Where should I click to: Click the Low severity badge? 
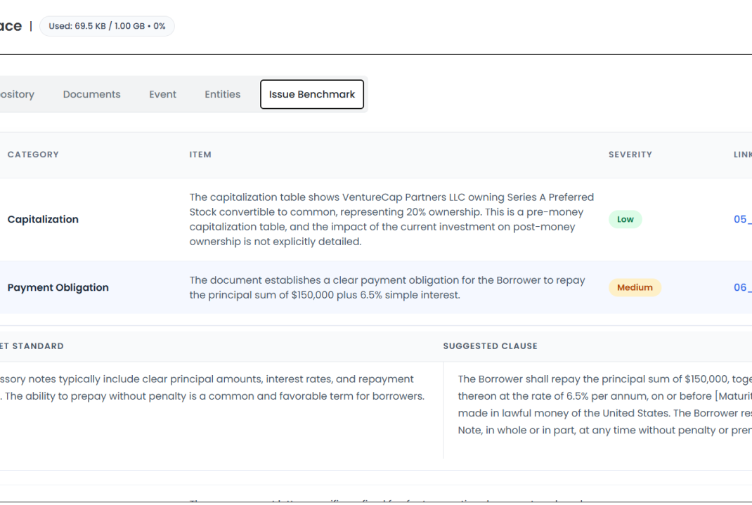click(x=625, y=219)
